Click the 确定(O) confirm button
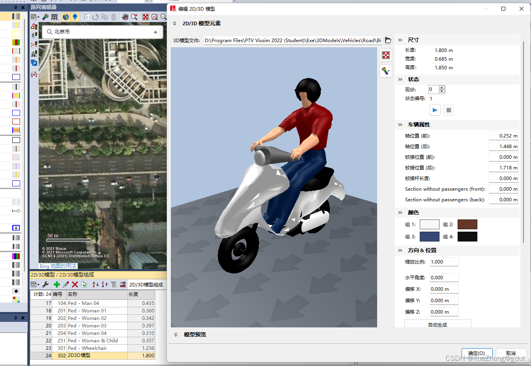The height and width of the screenshot is (366, 531). click(x=477, y=353)
